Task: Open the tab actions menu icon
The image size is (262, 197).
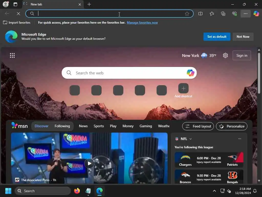Action: pyautogui.click(x=15, y=4)
